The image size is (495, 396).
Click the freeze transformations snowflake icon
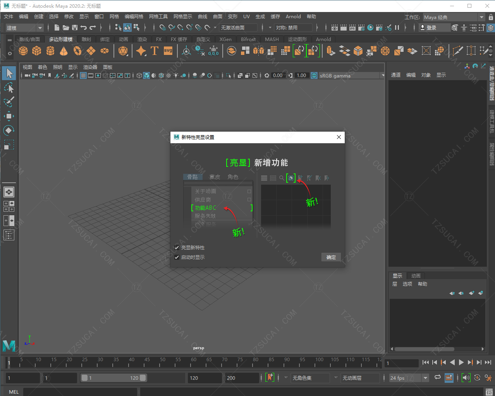(x=213, y=51)
